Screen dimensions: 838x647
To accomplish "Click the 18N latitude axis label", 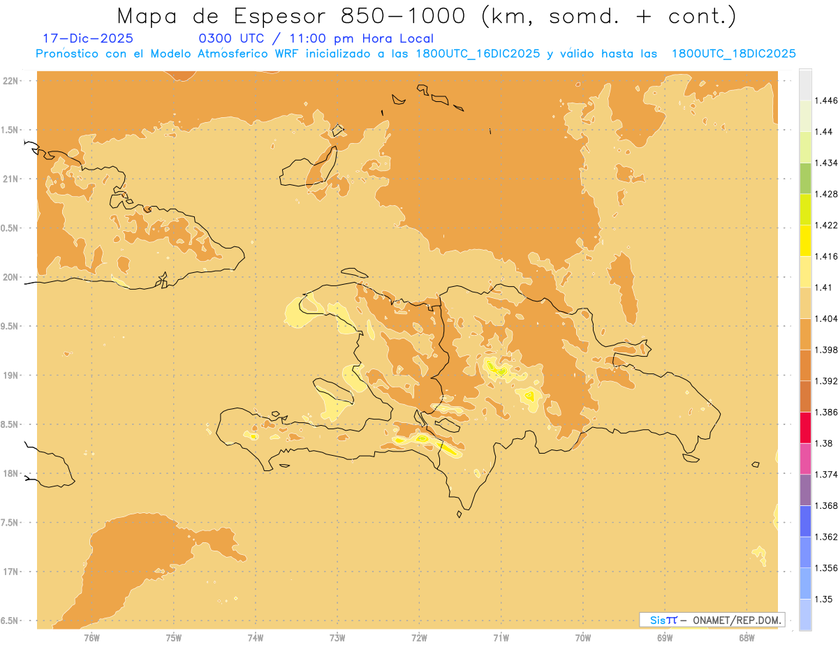I will (x=10, y=473).
